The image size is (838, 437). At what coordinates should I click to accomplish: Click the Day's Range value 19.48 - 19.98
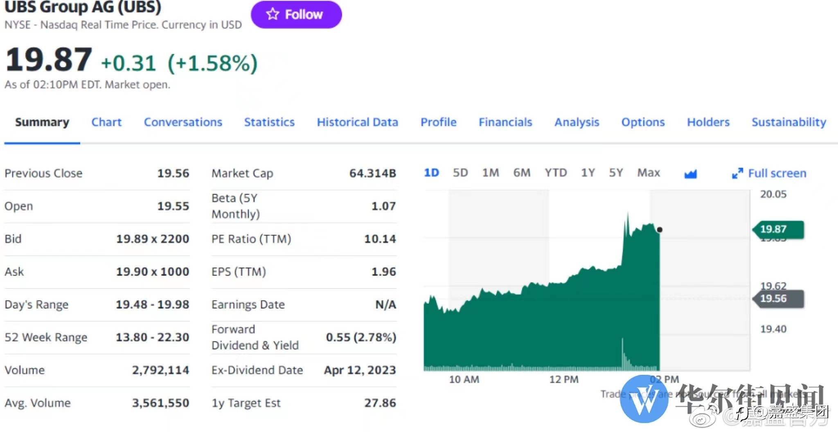153,304
